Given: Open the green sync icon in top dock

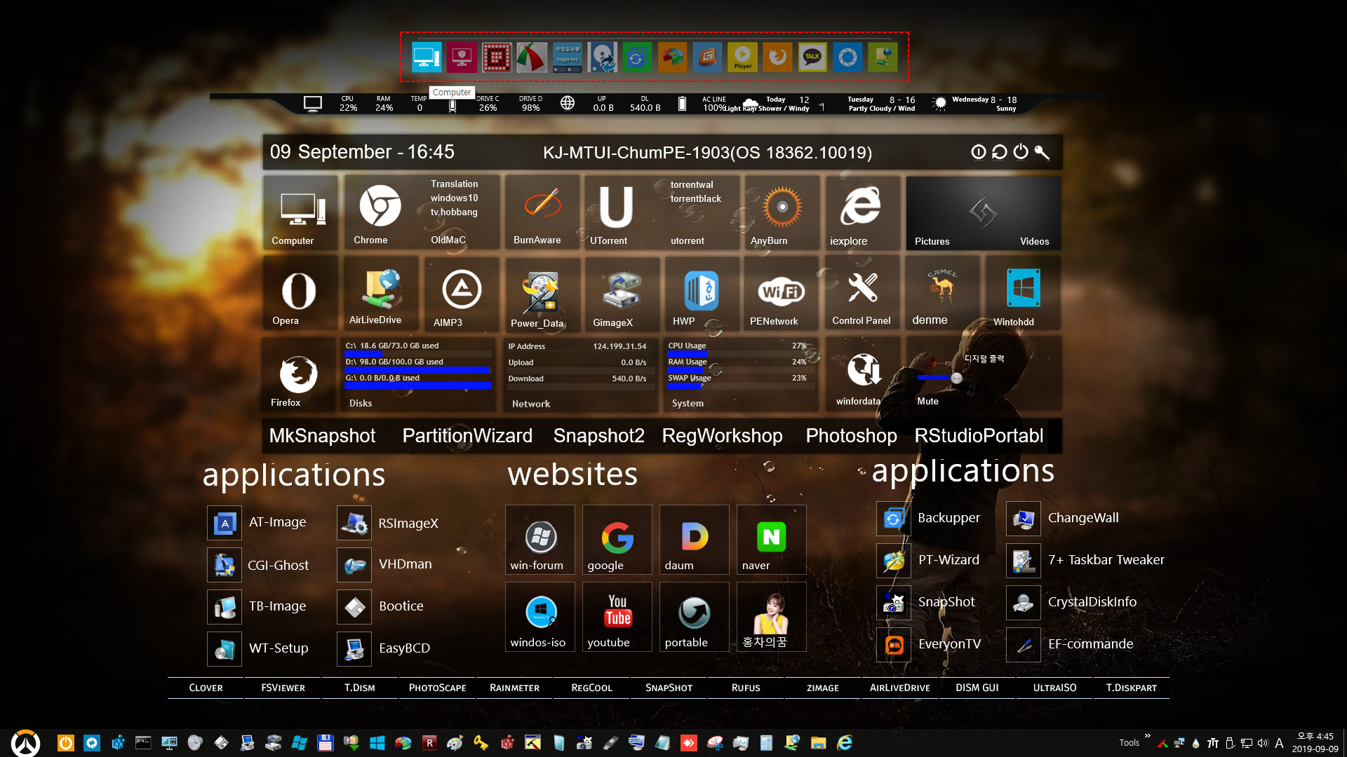Looking at the screenshot, I should [637, 57].
